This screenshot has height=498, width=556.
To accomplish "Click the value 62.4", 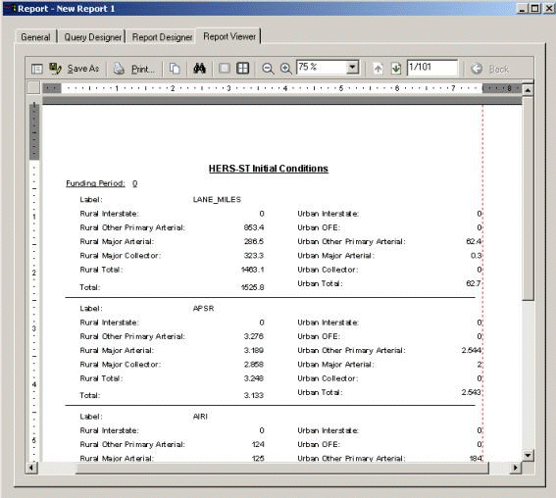I will click(474, 241).
